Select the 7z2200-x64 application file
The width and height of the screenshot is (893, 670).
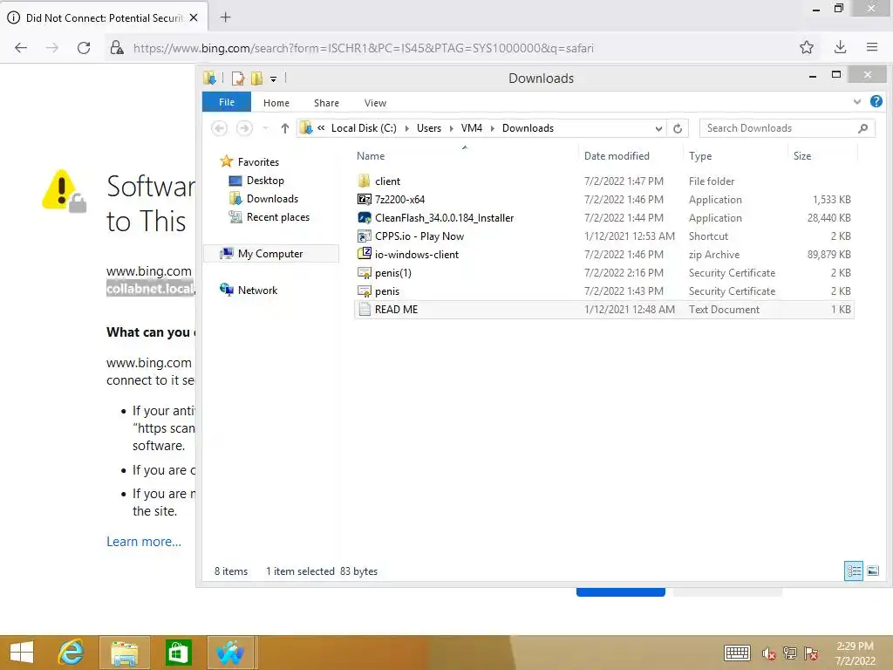coord(603,200)
